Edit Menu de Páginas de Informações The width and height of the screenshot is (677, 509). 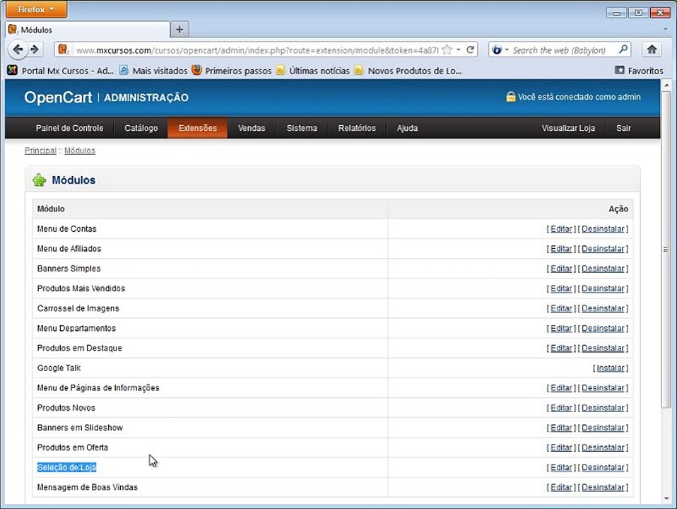[x=561, y=387]
